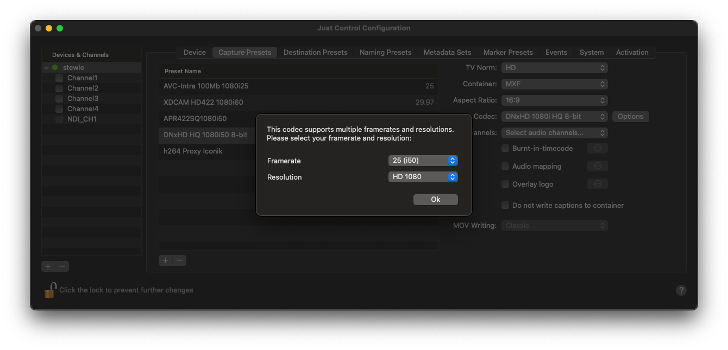Image resolution: width=728 pixels, height=350 pixels.
Task: Click the Preset Name column header
Action: point(298,71)
